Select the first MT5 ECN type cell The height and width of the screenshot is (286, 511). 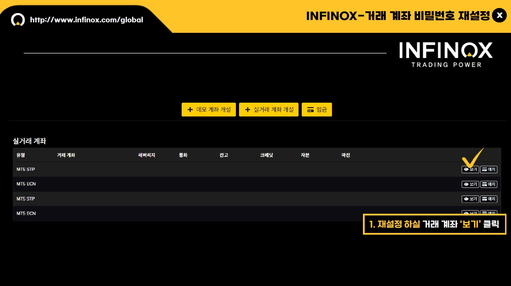click(x=26, y=184)
